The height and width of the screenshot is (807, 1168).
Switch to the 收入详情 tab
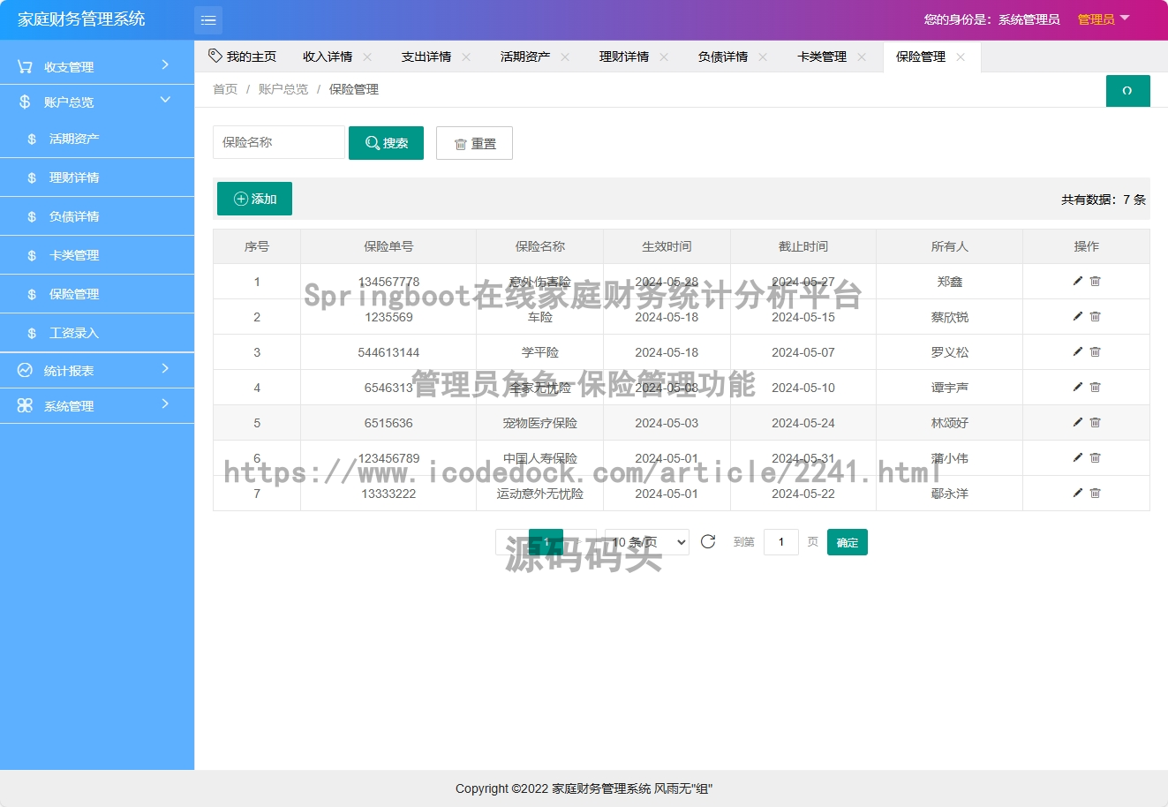coord(328,57)
